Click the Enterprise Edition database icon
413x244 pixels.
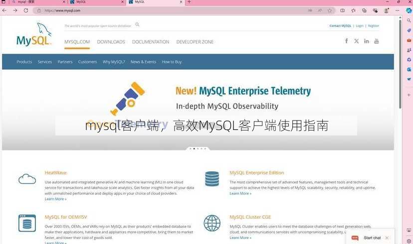212,179
